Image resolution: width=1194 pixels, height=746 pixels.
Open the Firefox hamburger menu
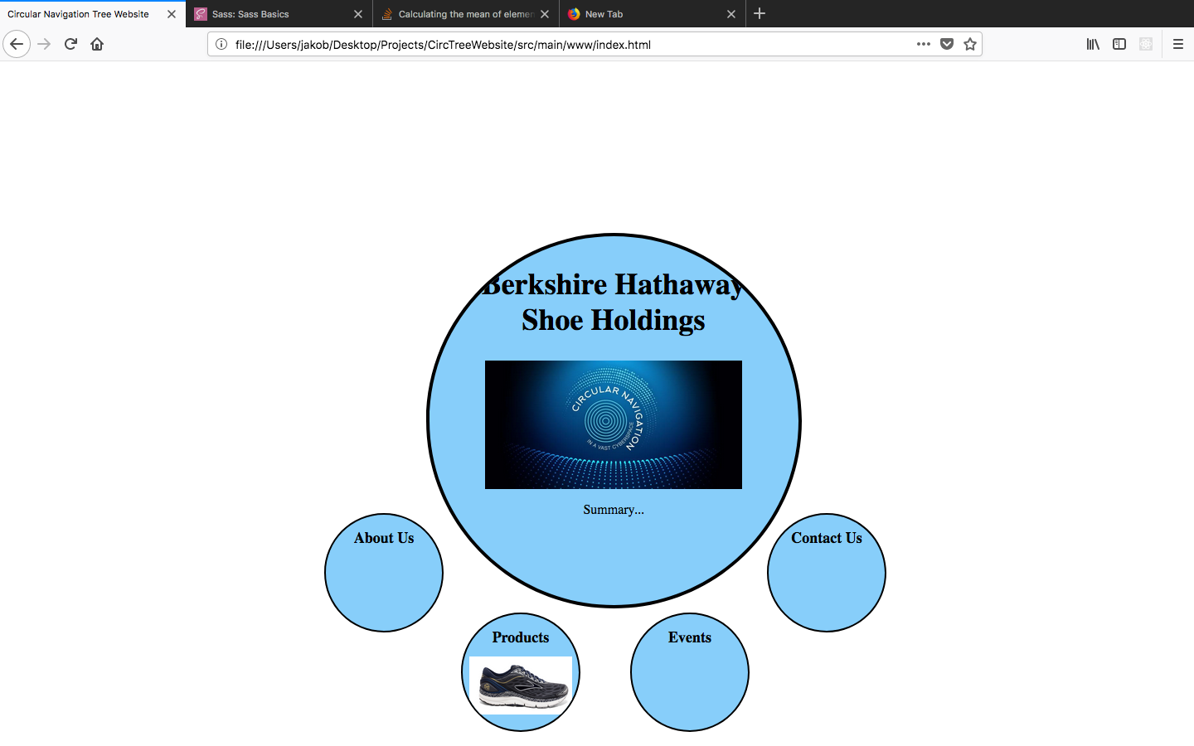(1177, 44)
